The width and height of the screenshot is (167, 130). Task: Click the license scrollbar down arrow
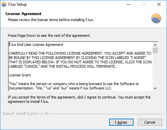click(155, 88)
